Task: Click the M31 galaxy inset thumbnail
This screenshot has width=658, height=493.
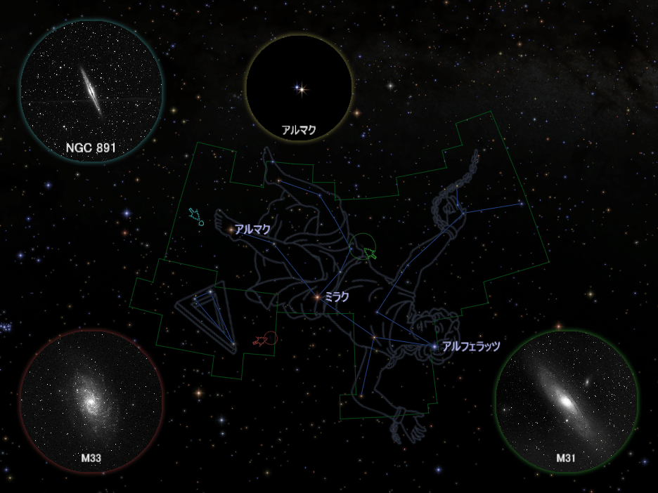Action: click(x=567, y=401)
